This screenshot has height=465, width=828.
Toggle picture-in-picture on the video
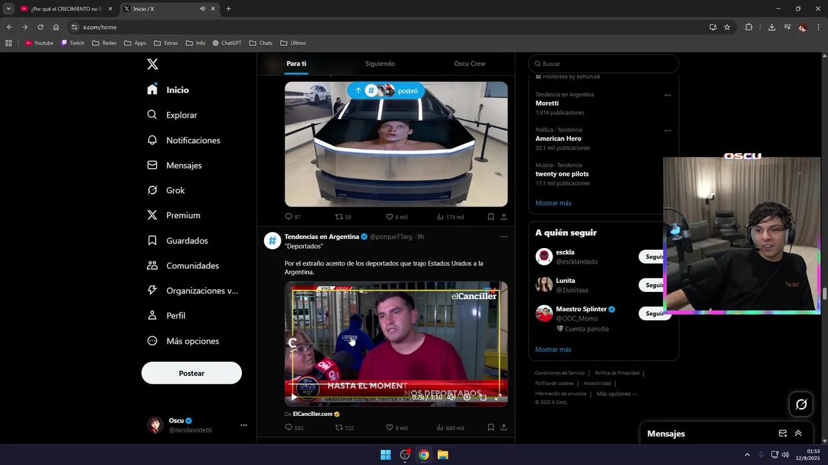point(483,397)
